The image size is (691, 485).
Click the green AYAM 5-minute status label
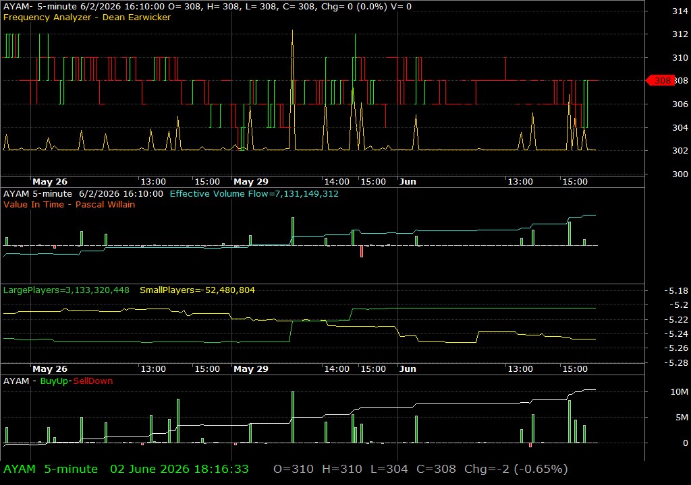(x=50, y=469)
